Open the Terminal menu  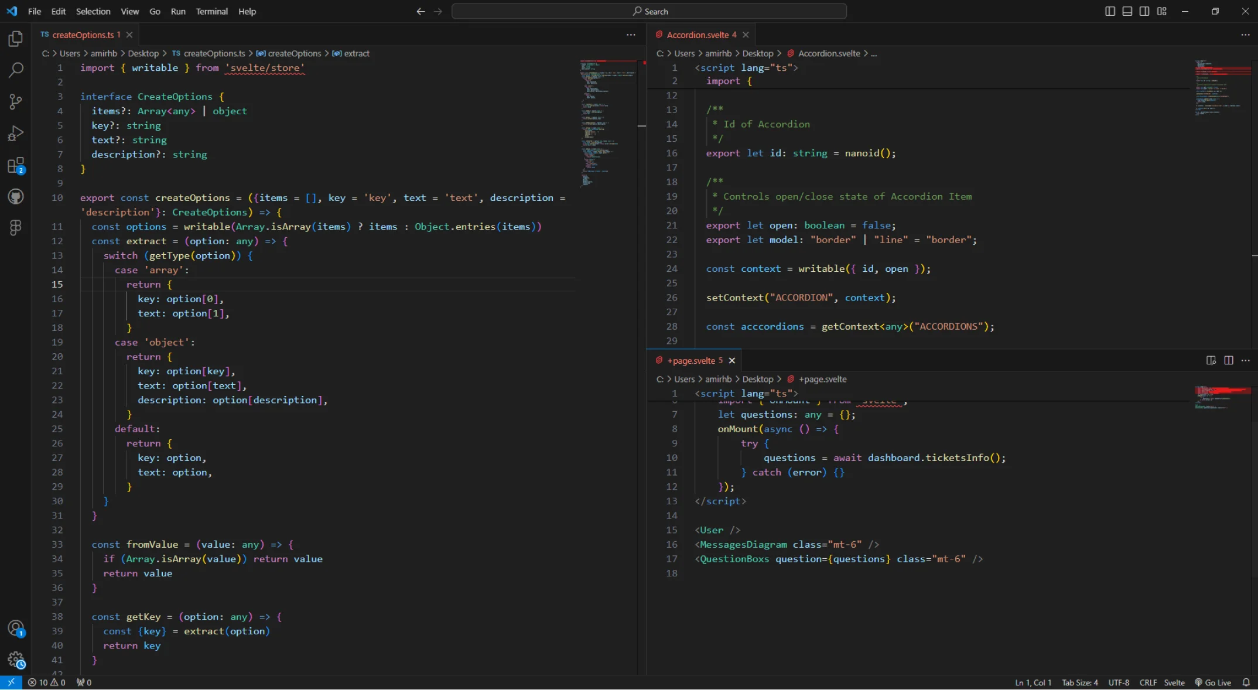tap(211, 11)
